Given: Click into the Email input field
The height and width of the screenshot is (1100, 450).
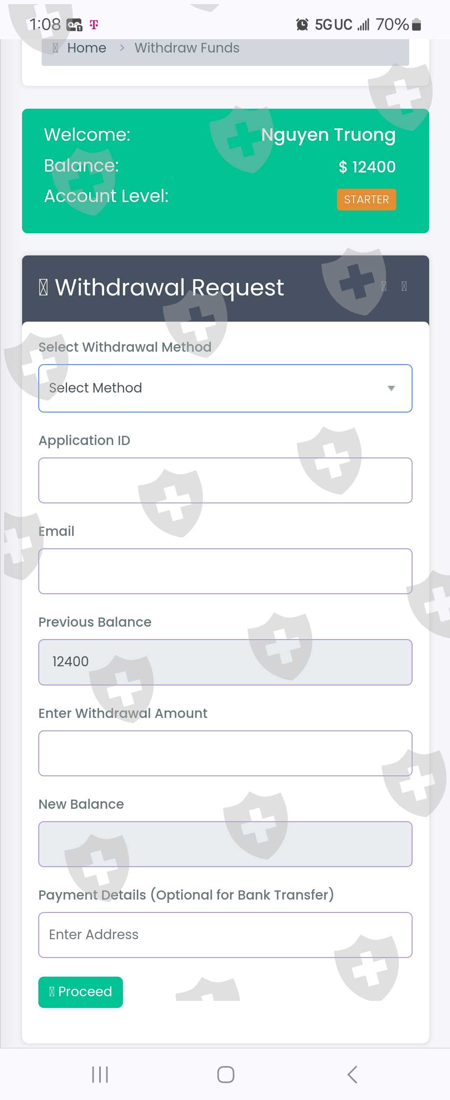Looking at the screenshot, I should (225, 571).
